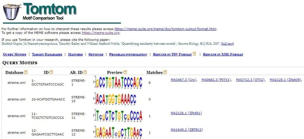The width and height of the screenshot is (304, 139).
Task: Open match MA2125.1 (Zfp809)
Action: [x=286, y=80]
